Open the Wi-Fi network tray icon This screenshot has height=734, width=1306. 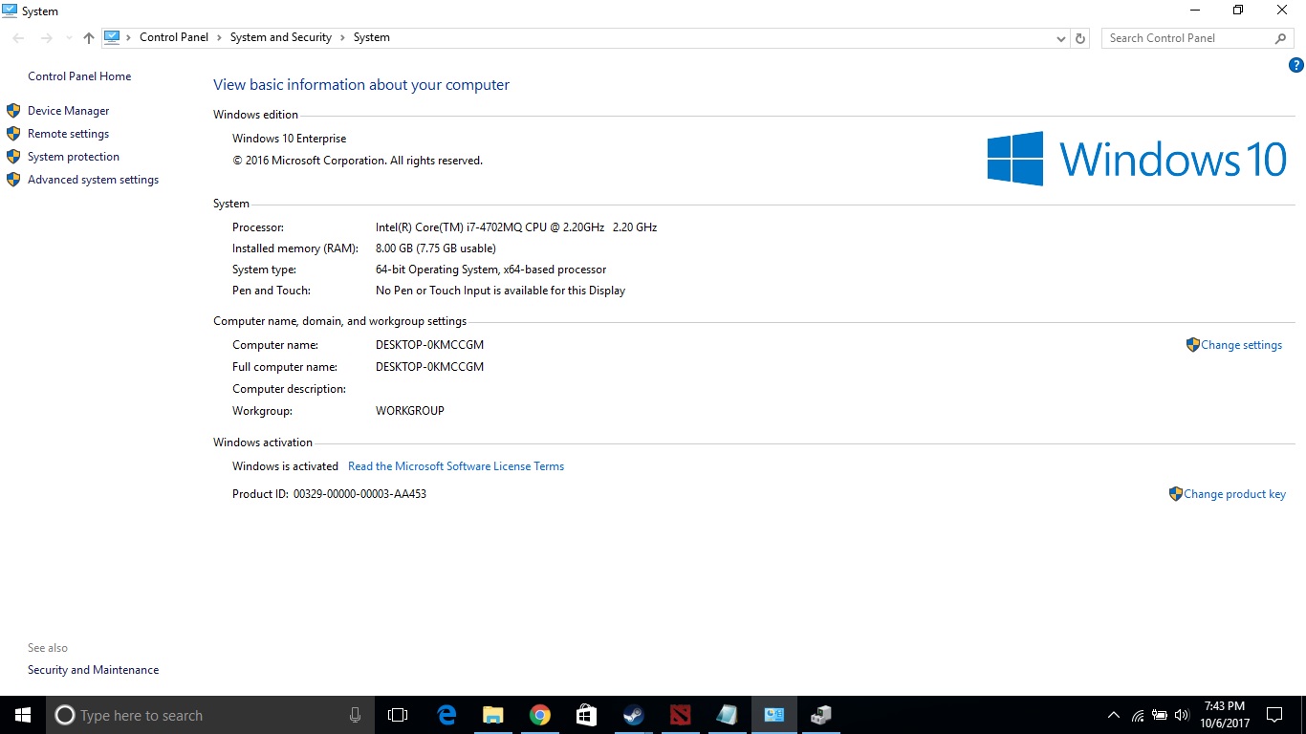click(x=1138, y=715)
